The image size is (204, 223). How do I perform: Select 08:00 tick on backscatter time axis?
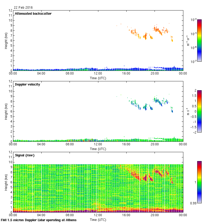click(x=70, y=73)
